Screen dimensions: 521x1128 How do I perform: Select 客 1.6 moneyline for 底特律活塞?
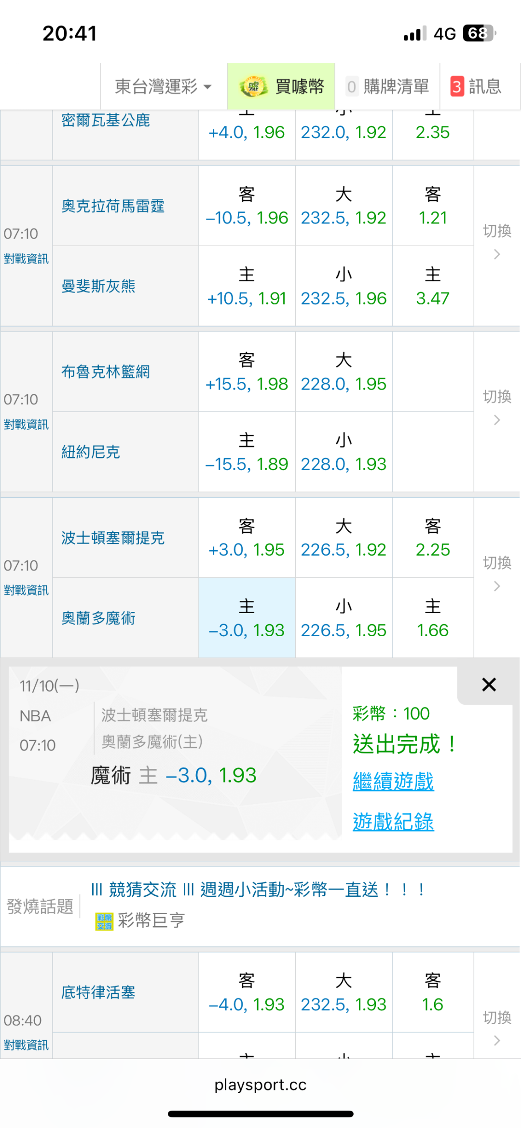(433, 993)
